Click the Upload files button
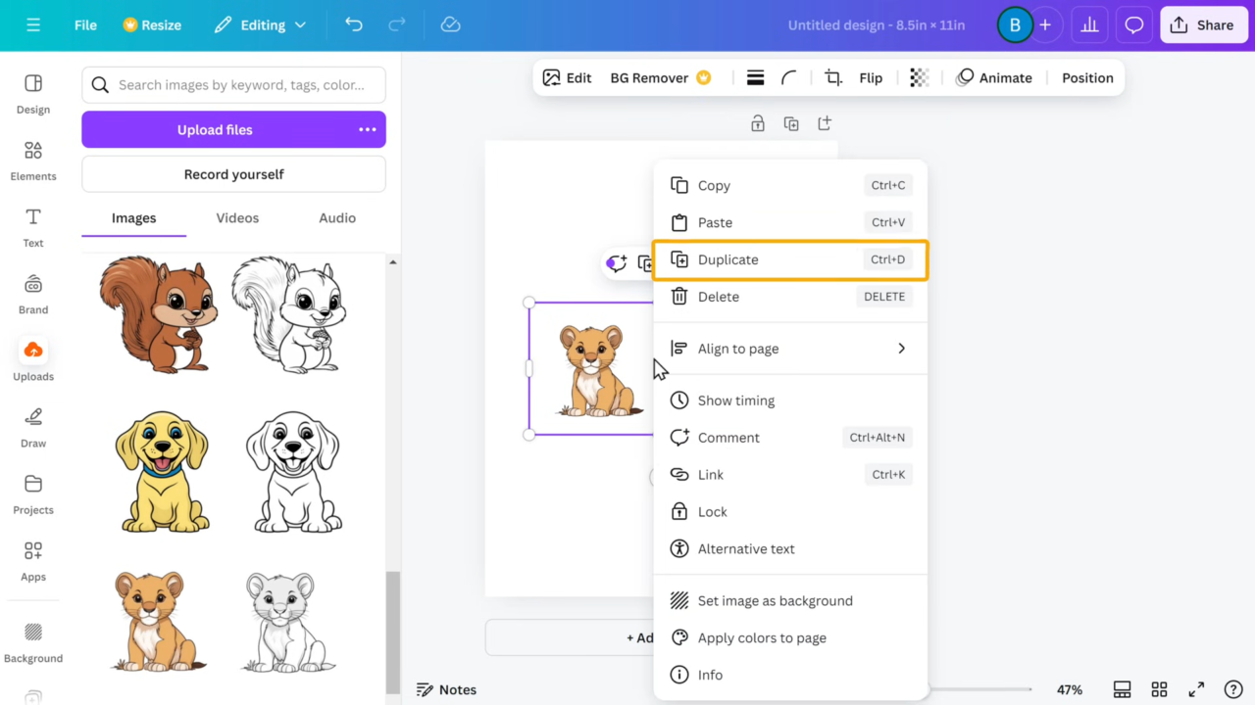The image size is (1255, 705). click(233, 129)
